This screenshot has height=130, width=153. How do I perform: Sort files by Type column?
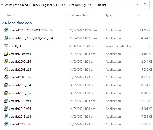point(109,15)
